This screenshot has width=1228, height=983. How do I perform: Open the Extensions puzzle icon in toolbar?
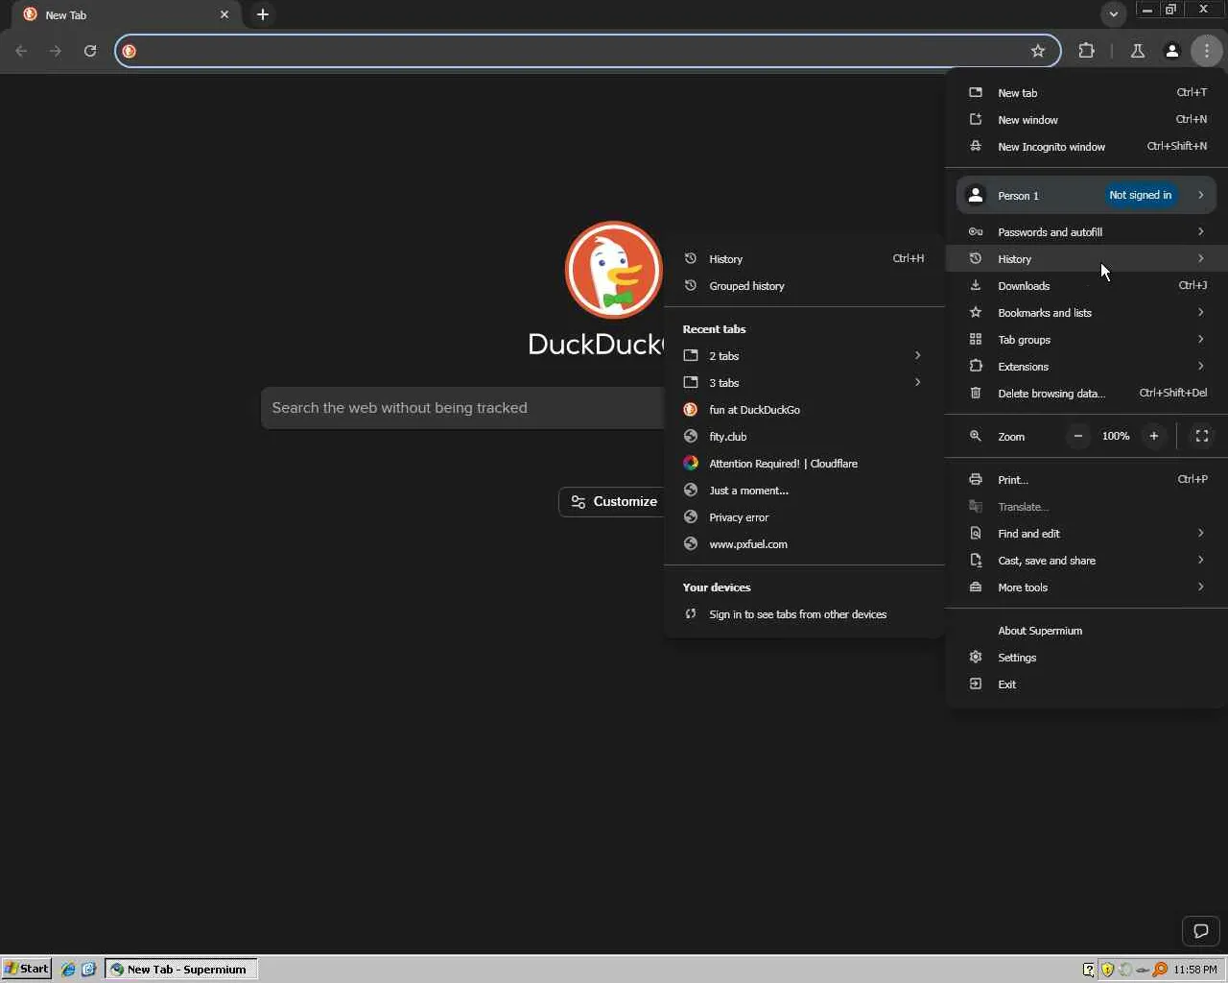1086,51
